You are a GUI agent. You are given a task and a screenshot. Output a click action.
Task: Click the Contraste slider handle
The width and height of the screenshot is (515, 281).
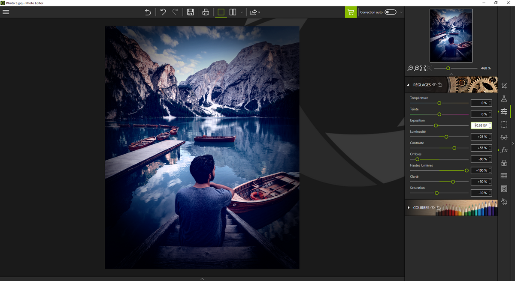pyautogui.click(x=454, y=148)
